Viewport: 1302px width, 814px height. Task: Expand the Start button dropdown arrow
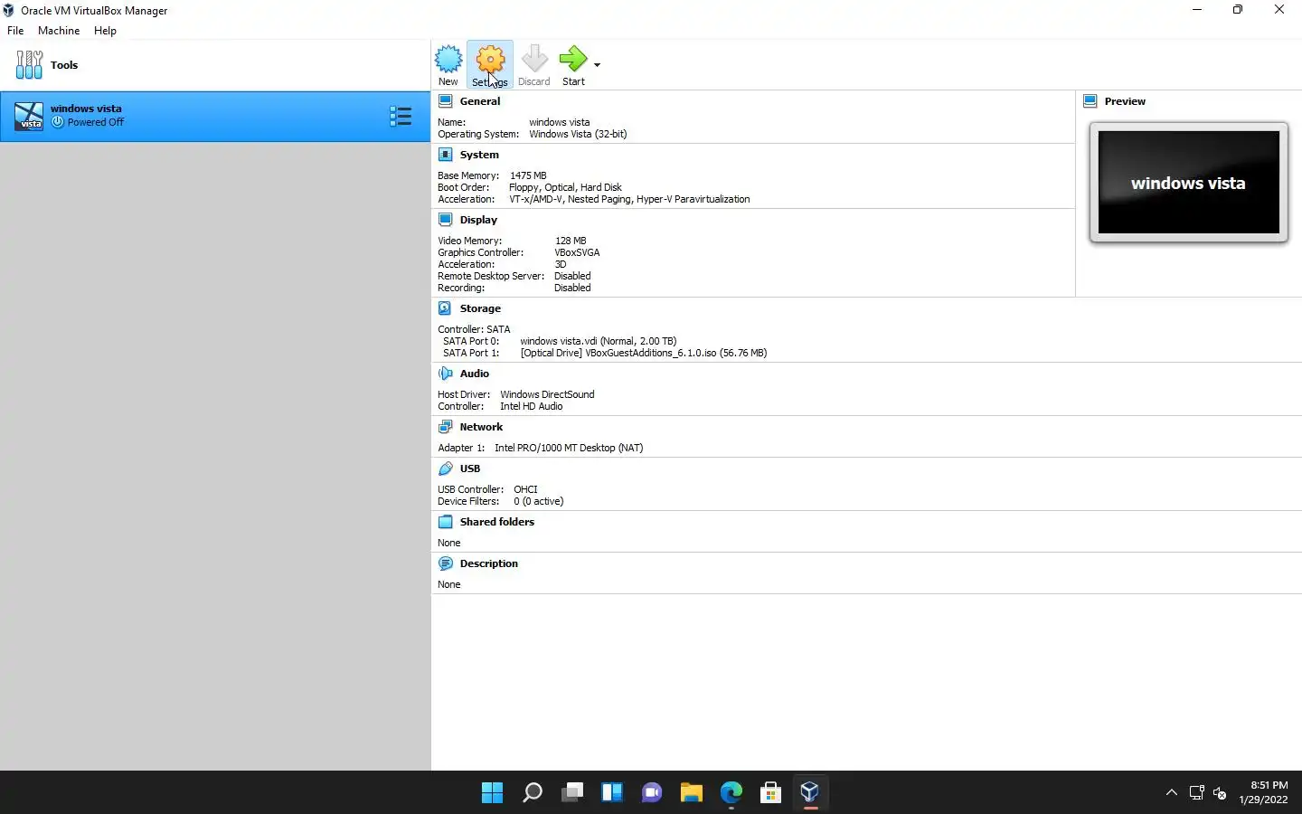[x=597, y=65]
